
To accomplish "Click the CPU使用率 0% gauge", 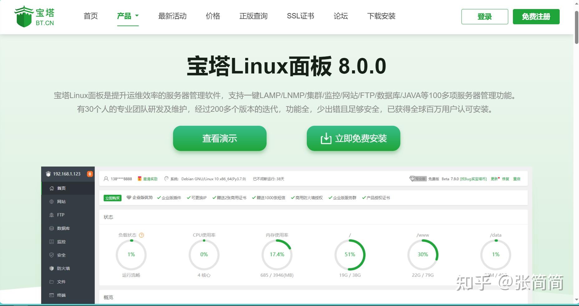I will click(x=204, y=255).
